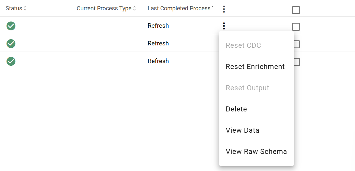Check the first row's selection checkbox
The width and height of the screenshot is (355, 171).
coord(296,27)
